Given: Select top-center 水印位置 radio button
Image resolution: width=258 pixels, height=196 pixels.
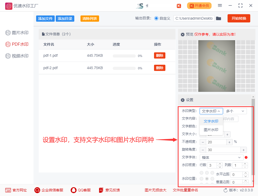Looking at the screenshot, I should [207, 173].
